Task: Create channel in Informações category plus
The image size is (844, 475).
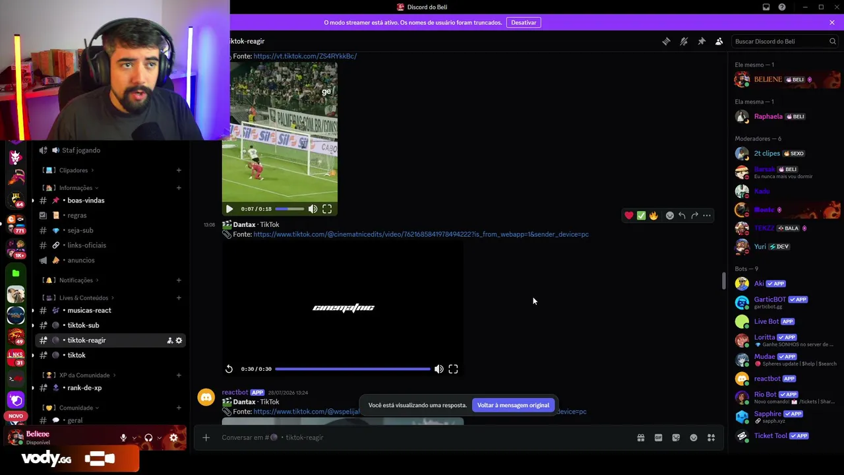Action: (x=179, y=188)
